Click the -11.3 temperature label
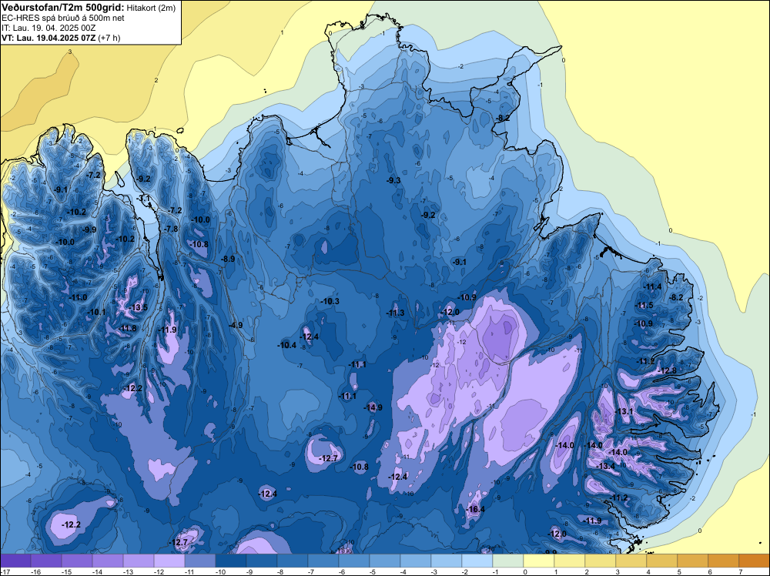The image size is (770, 576). coord(395,313)
